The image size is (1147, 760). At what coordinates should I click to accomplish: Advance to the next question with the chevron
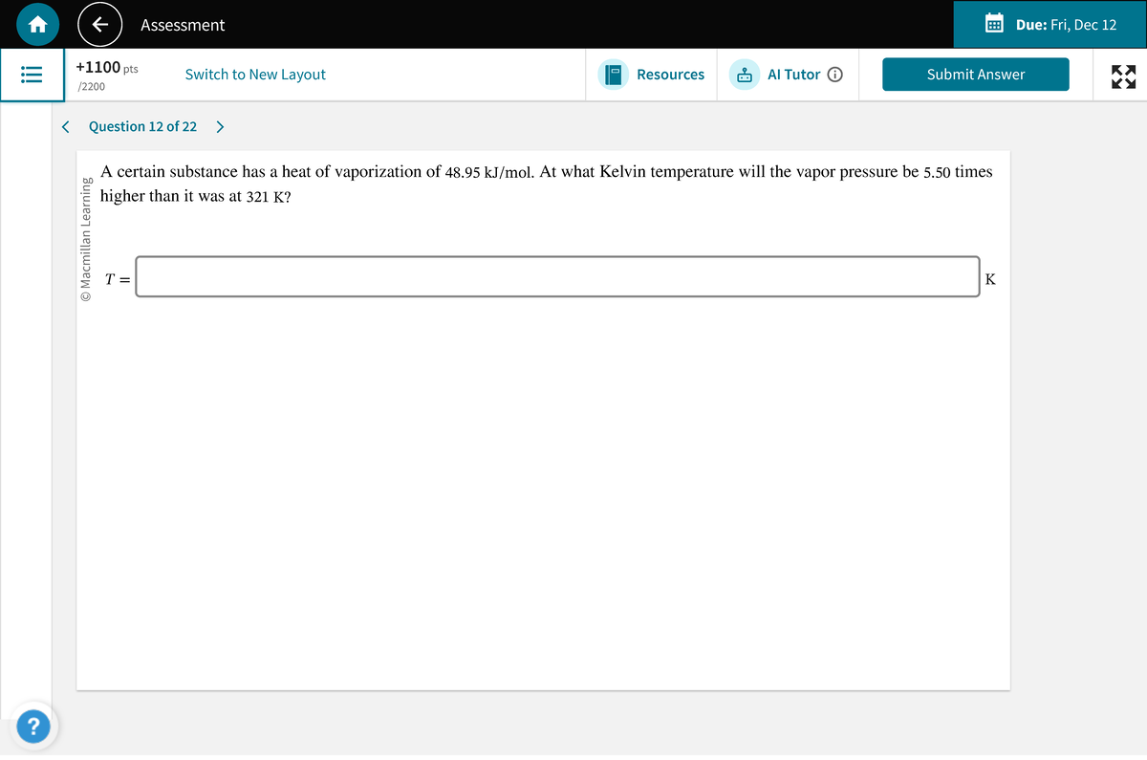220,125
